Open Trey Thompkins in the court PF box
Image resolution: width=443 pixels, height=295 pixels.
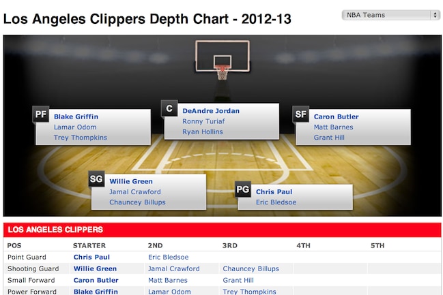tap(81, 138)
